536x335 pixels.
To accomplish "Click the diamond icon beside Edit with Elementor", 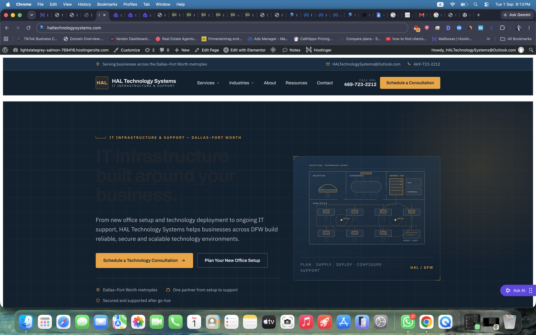I will click(x=273, y=50).
